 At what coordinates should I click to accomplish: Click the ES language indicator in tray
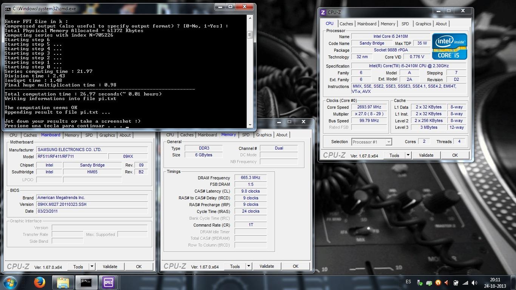(x=408, y=282)
